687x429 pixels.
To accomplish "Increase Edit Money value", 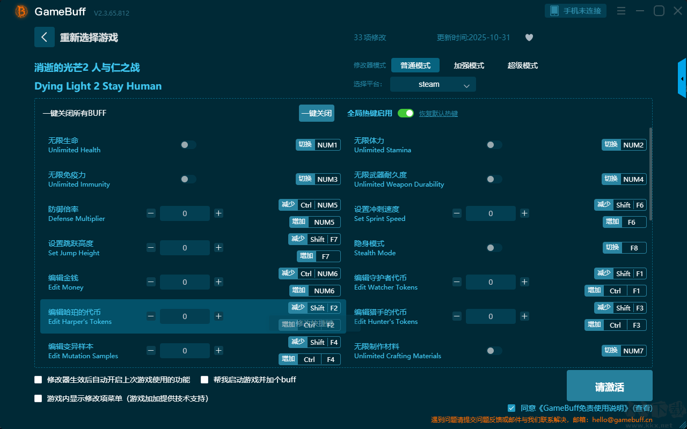I will 218,282.
